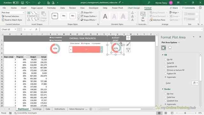204x115 pixels.
Task: Click Reset to Match Style icon
Action: pyautogui.click(x=3, y=20)
